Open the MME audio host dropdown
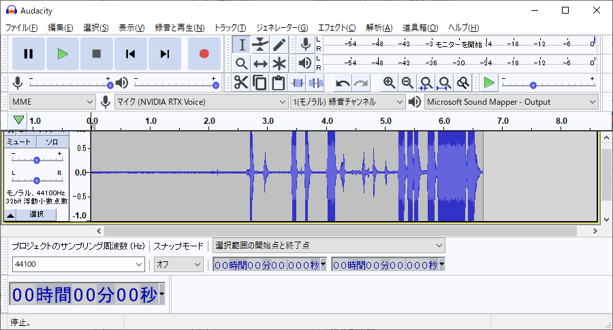This screenshot has width=613, height=330. [52, 102]
